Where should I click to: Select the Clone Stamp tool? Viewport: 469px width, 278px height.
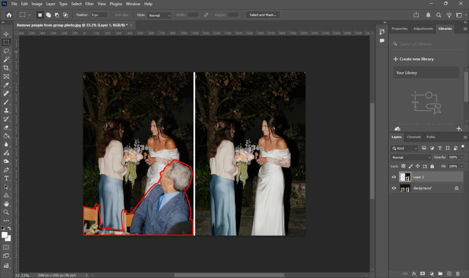(6, 110)
